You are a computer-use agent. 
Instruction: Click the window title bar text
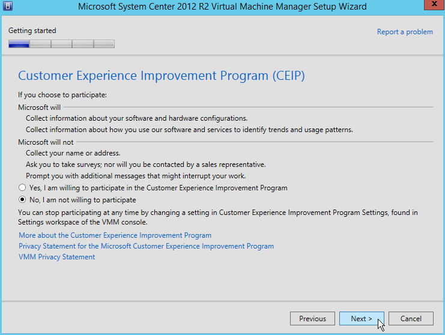tap(222, 7)
